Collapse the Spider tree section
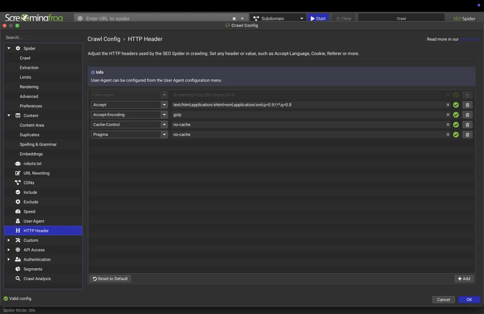 pos(9,48)
